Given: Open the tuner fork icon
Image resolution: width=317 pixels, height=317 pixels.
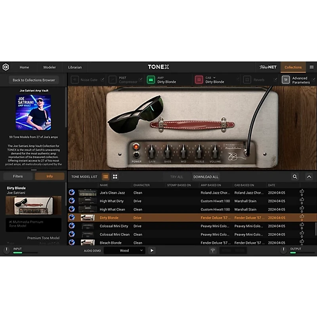Looking at the screenshot, I should (213, 250).
